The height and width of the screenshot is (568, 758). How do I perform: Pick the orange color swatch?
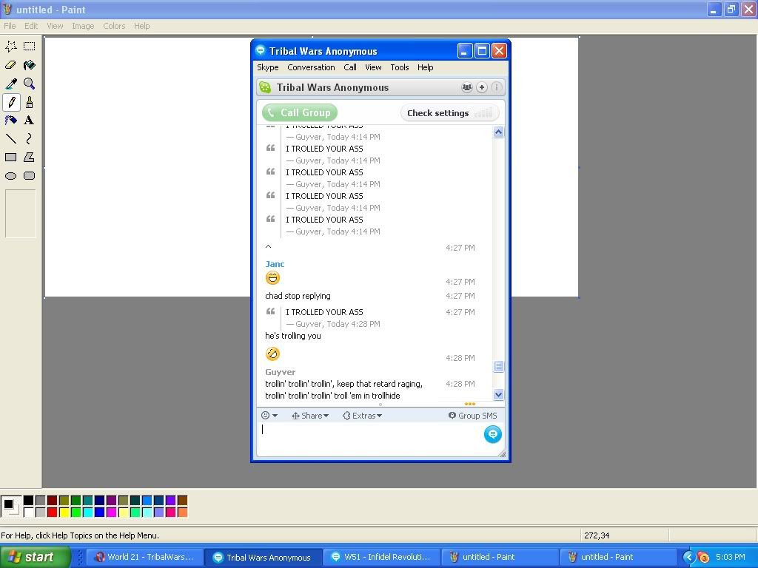[182, 512]
